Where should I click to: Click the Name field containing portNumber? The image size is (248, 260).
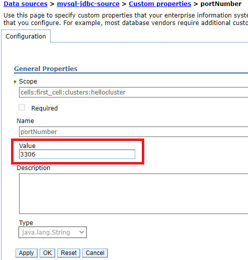[x=133, y=131]
